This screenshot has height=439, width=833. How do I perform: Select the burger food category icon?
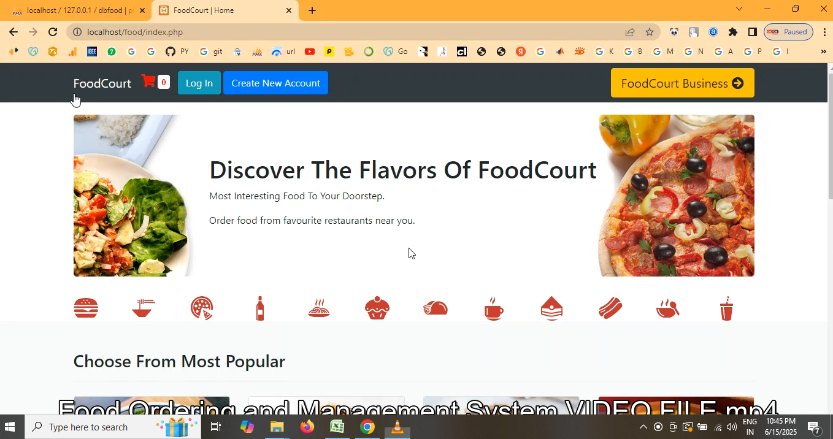(86, 308)
